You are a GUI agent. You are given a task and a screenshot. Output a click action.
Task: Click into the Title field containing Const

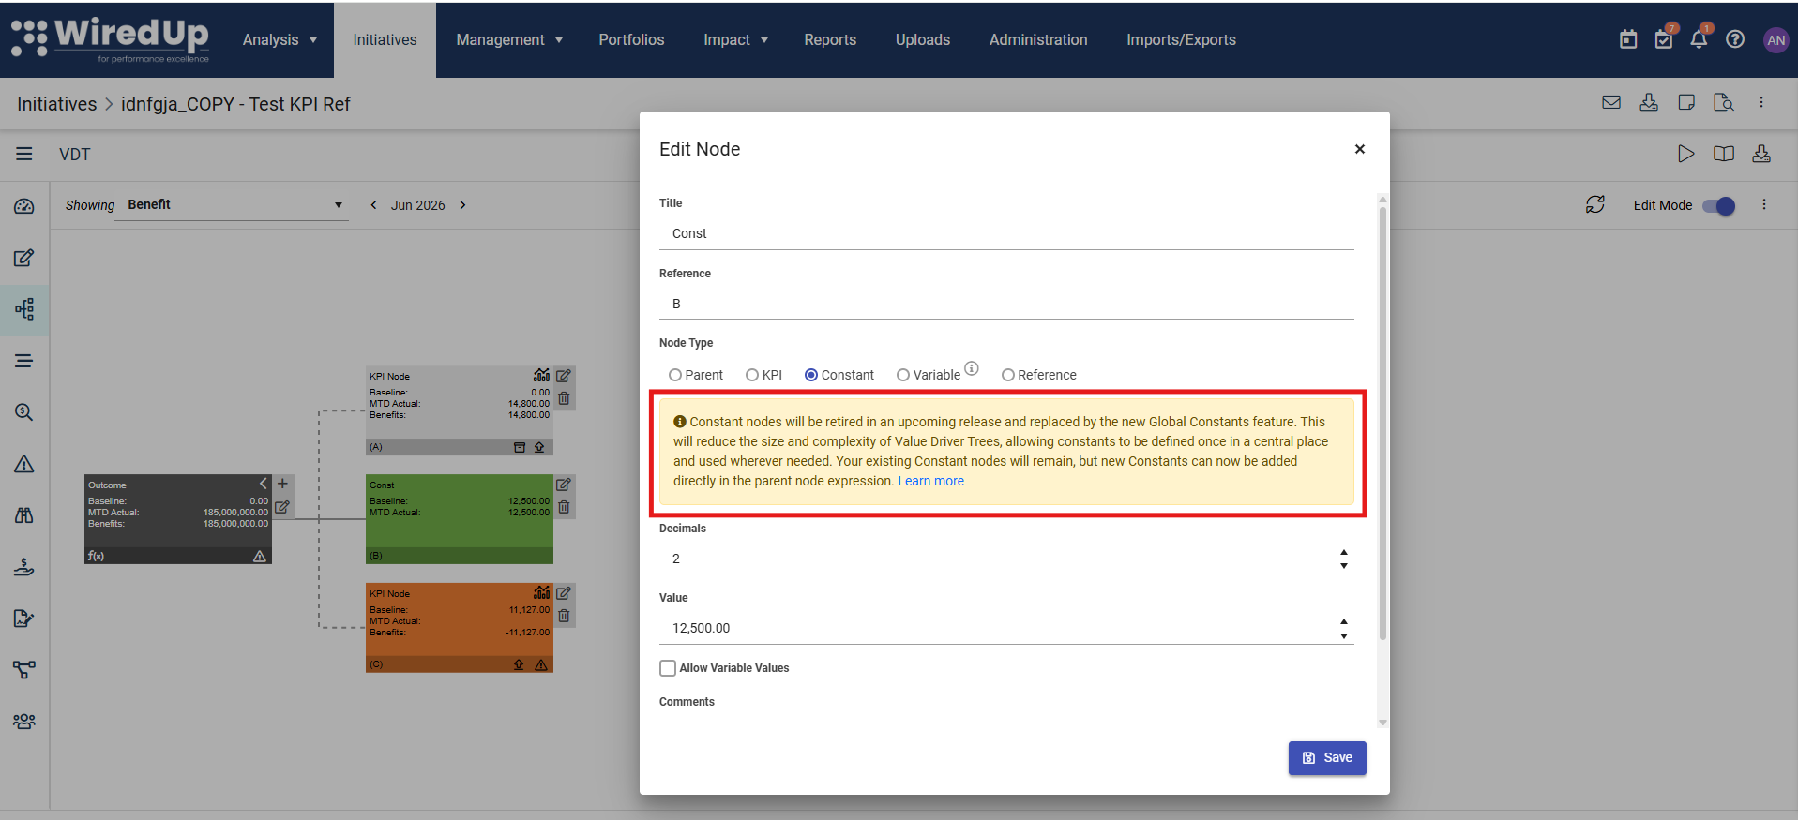[1006, 233]
